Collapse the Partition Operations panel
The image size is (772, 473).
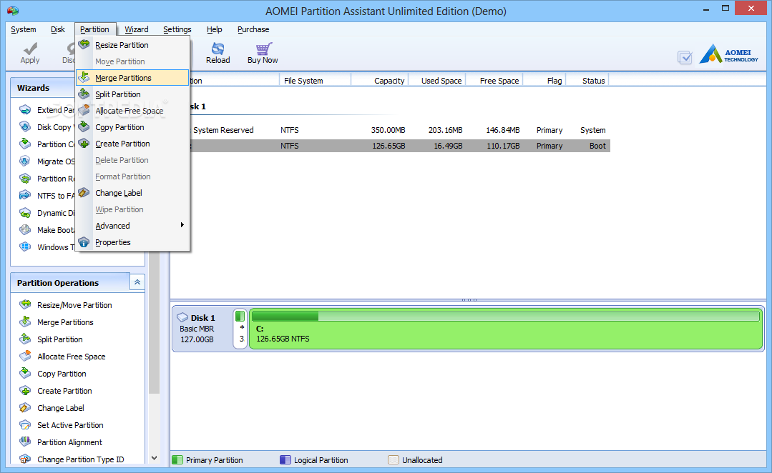pyautogui.click(x=137, y=282)
